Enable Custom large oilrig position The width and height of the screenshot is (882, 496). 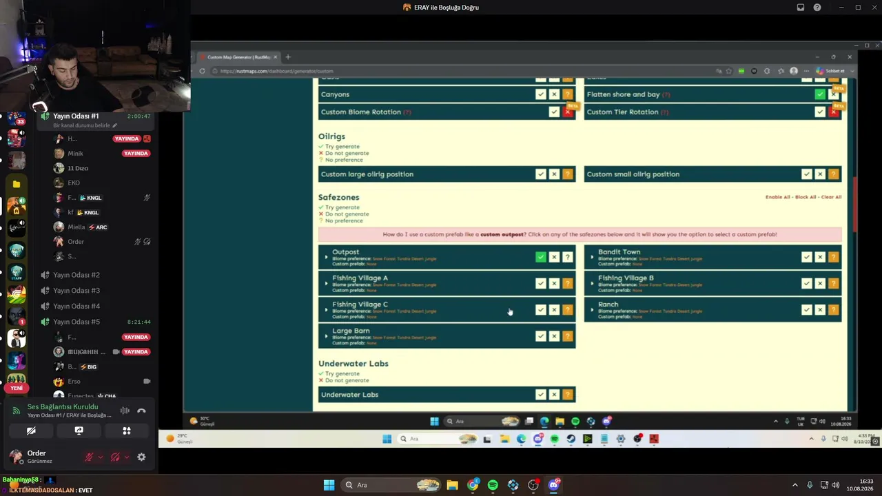[541, 174]
